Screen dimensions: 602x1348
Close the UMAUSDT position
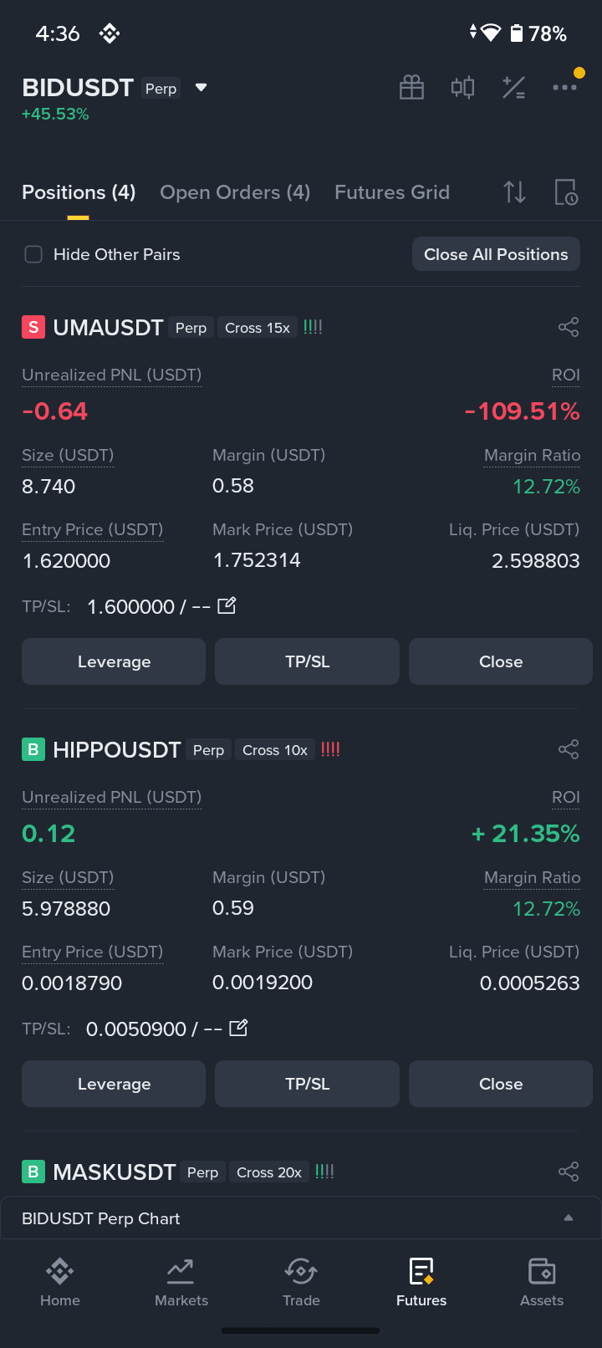coord(501,661)
